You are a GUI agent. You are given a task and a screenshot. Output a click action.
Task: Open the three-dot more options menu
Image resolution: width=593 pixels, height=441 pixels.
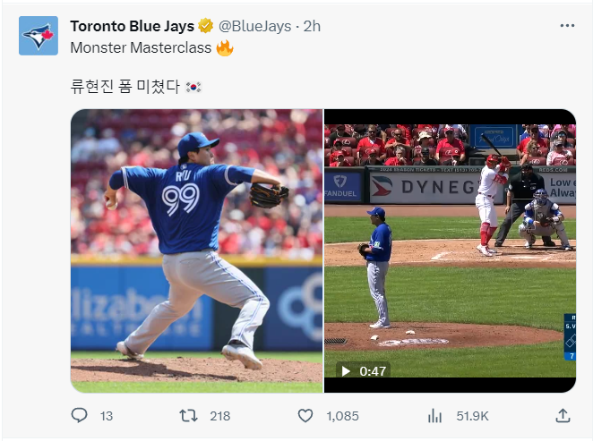[567, 26]
